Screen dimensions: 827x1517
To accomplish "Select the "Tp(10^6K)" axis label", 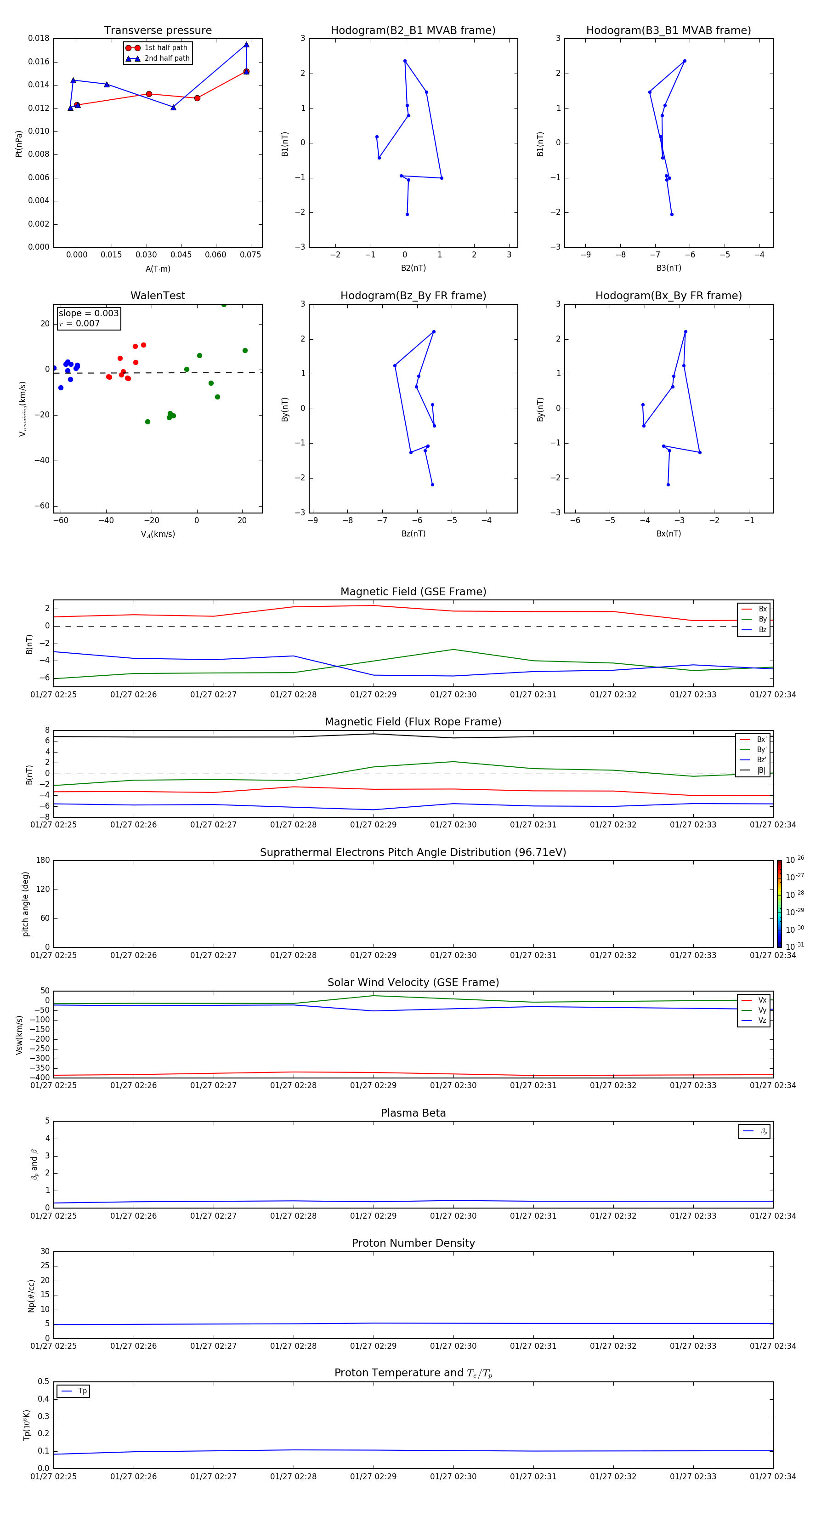I will (27, 1425).
